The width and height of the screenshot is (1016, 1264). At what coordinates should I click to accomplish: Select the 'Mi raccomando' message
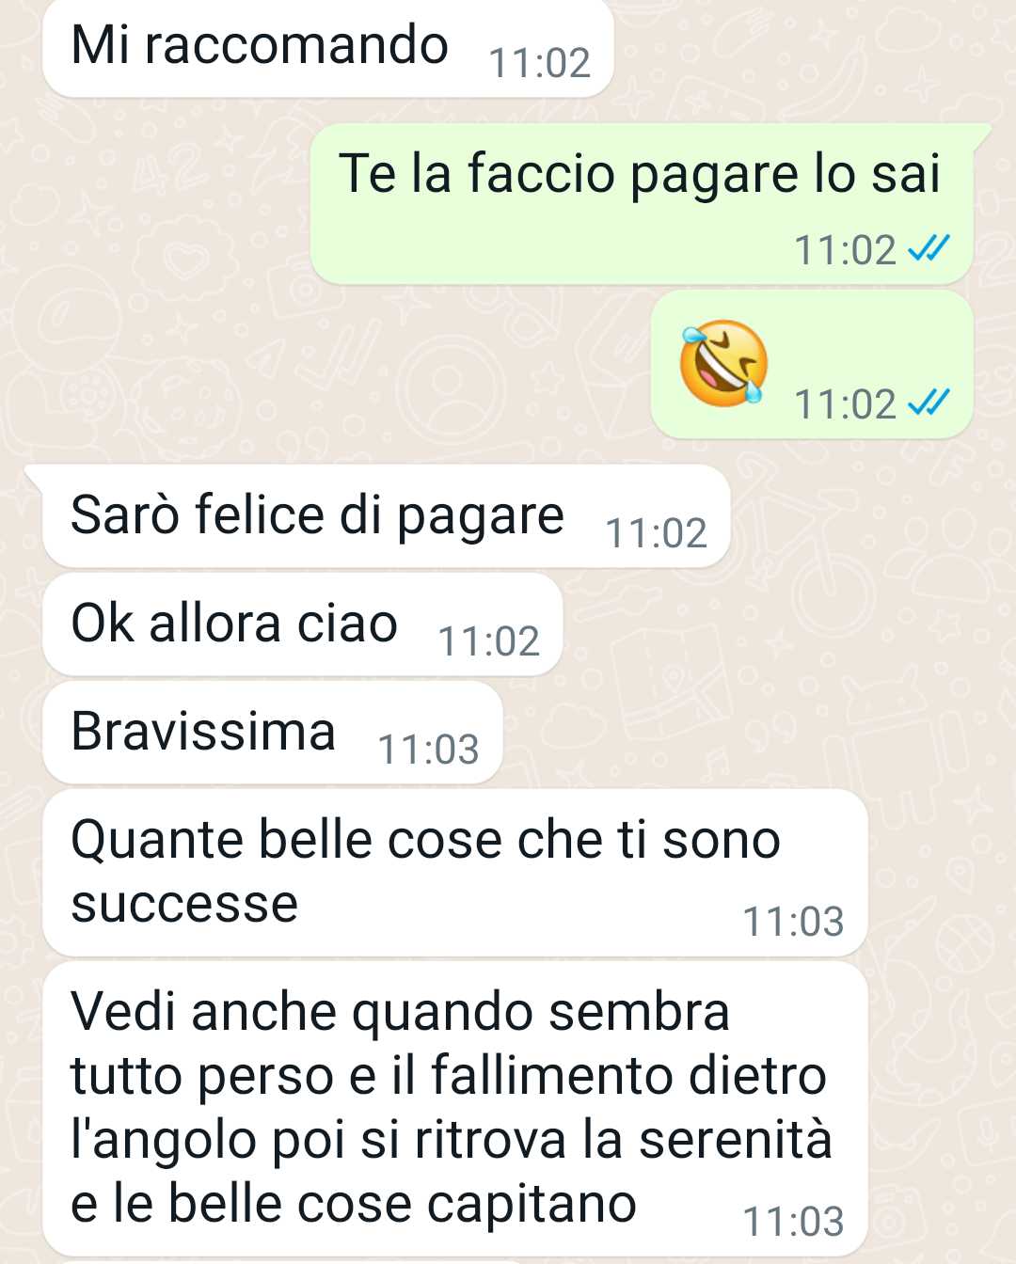tap(327, 47)
